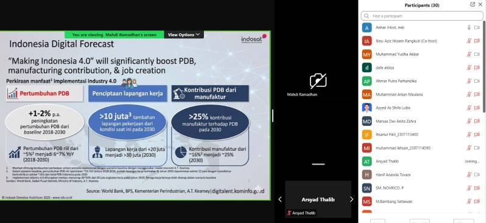Image resolution: width=487 pixels, height=223 pixels.
Task: Click the participants list scrollbar
Action: tap(484, 66)
